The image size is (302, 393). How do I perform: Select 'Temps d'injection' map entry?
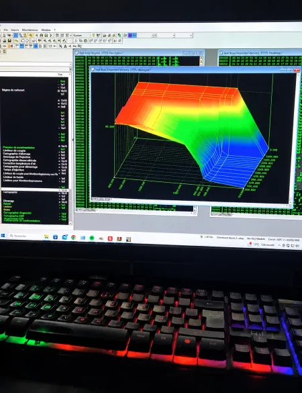point(13,170)
